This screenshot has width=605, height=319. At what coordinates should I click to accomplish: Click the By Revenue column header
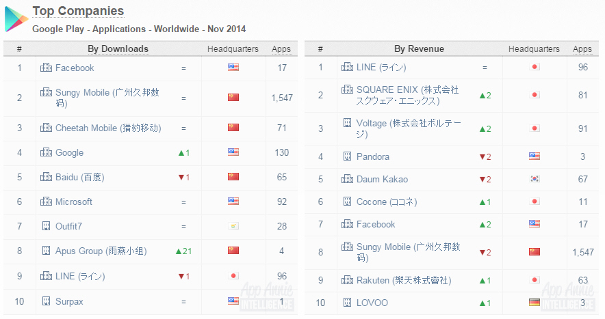tap(419, 49)
